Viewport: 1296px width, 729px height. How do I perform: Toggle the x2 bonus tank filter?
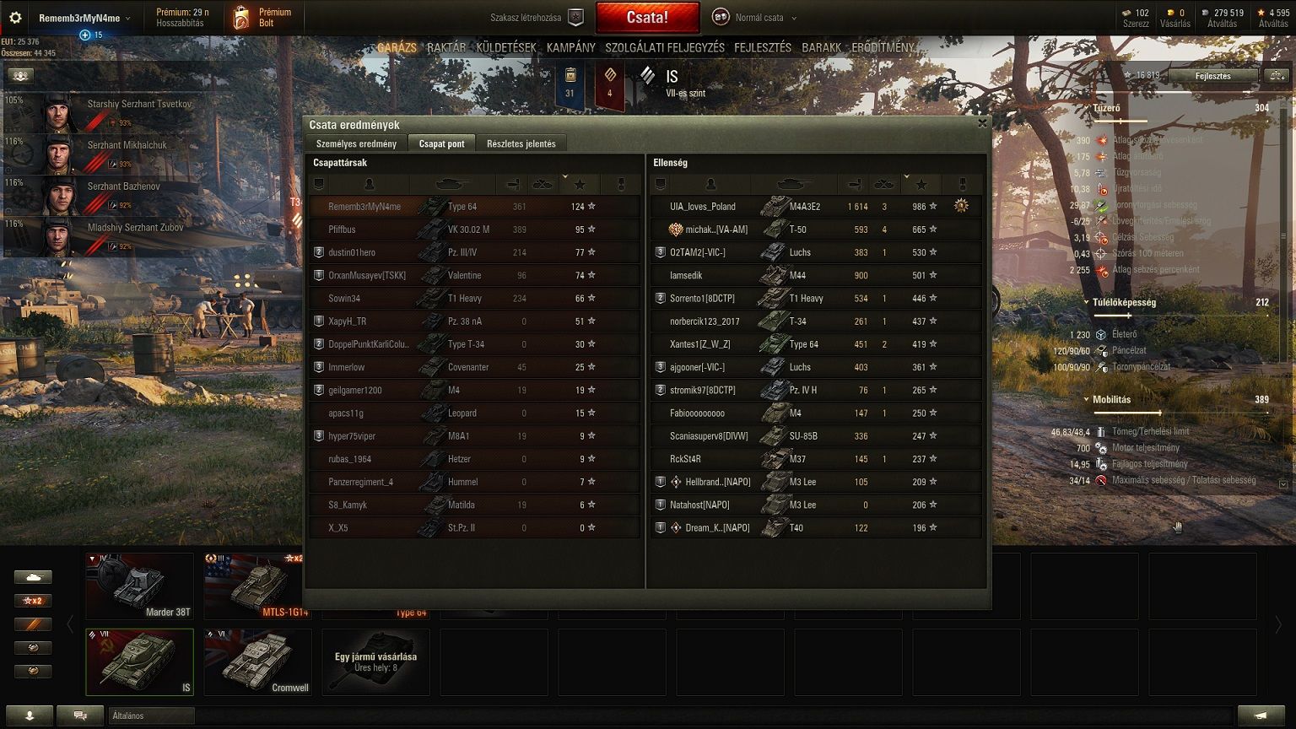(33, 601)
